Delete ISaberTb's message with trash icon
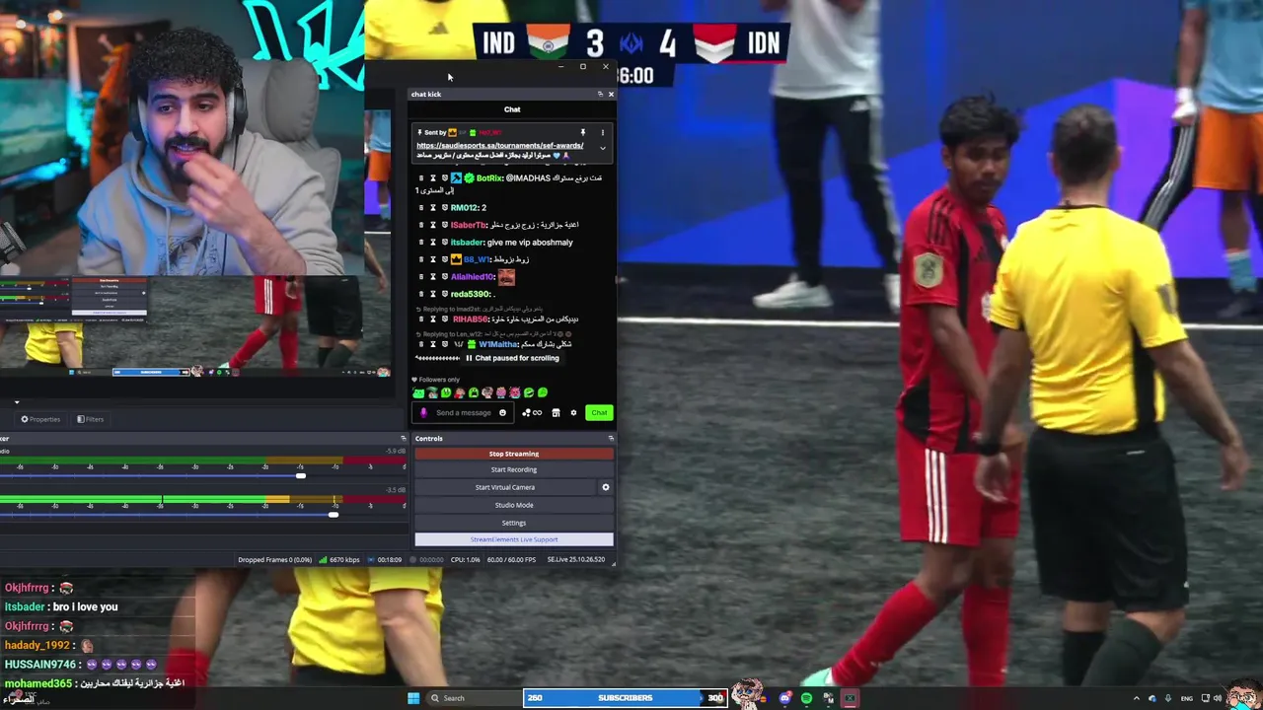1263x710 pixels. click(x=421, y=225)
